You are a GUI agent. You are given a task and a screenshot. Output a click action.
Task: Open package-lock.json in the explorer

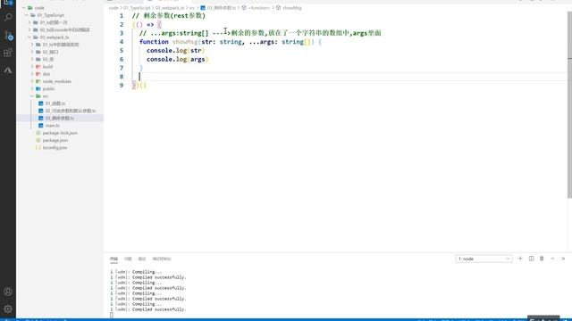pos(60,133)
